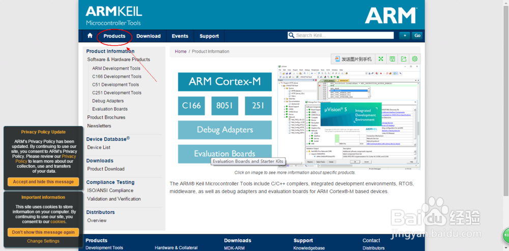Open C51 Development Tools link

click(x=115, y=84)
